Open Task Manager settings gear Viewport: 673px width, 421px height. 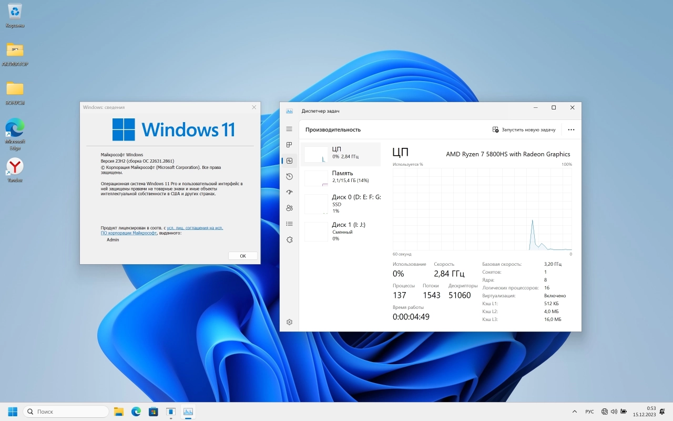click(x=289, y=322)
